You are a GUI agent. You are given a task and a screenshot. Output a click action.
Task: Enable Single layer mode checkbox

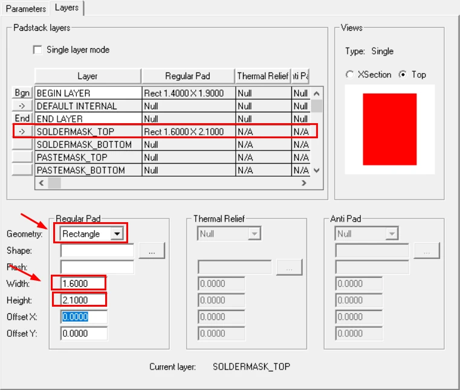pos(37,50)
